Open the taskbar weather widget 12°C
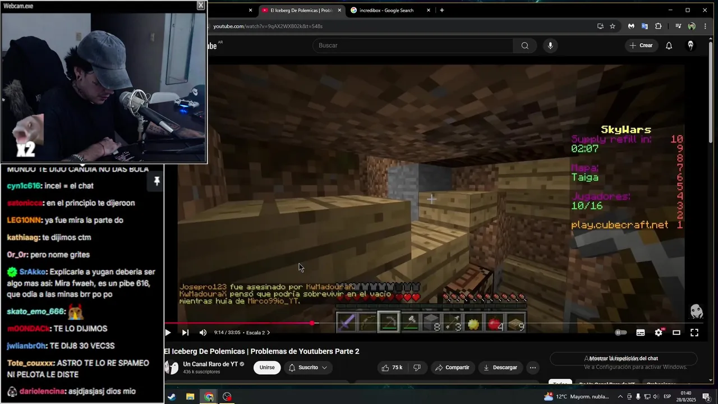Screen dimensions: 718x404 pos(577,397)
